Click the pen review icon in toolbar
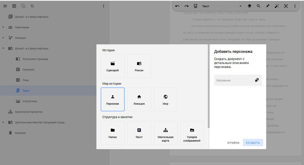 click(268, 6)
